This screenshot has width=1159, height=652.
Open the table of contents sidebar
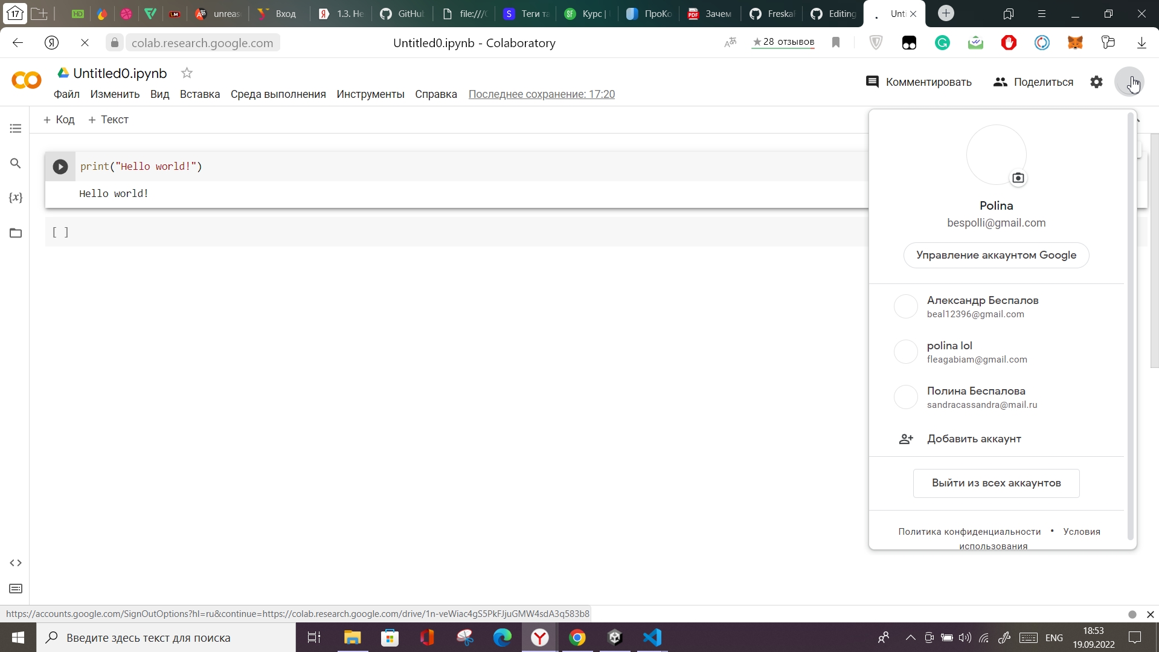coord(16,128)
